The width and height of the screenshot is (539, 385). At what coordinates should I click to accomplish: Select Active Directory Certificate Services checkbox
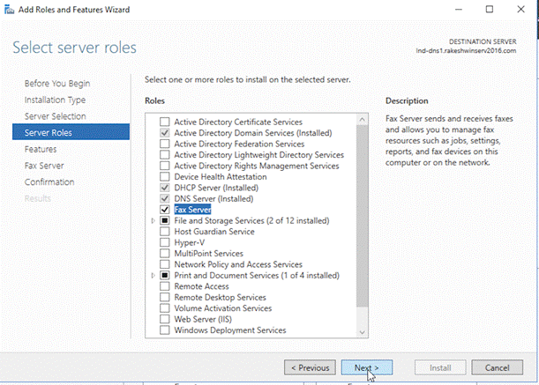point(165,122)
